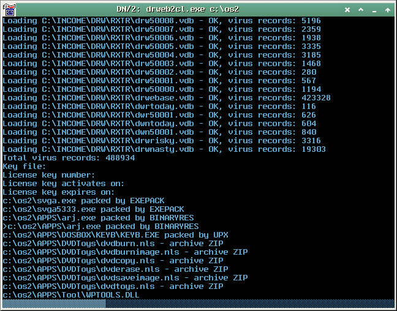The height and width of the screenshot is (311, 397).
Task: Click the dvderase.nls archive ZIP line
Action: (115, 269)
